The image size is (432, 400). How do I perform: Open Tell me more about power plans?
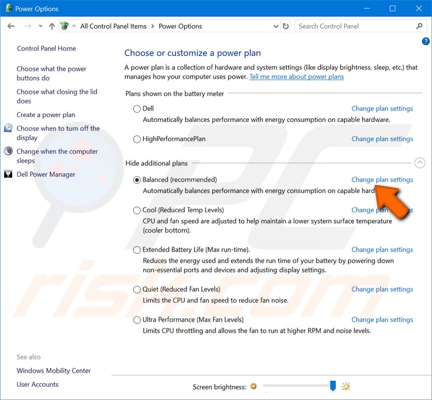(296, 77)
